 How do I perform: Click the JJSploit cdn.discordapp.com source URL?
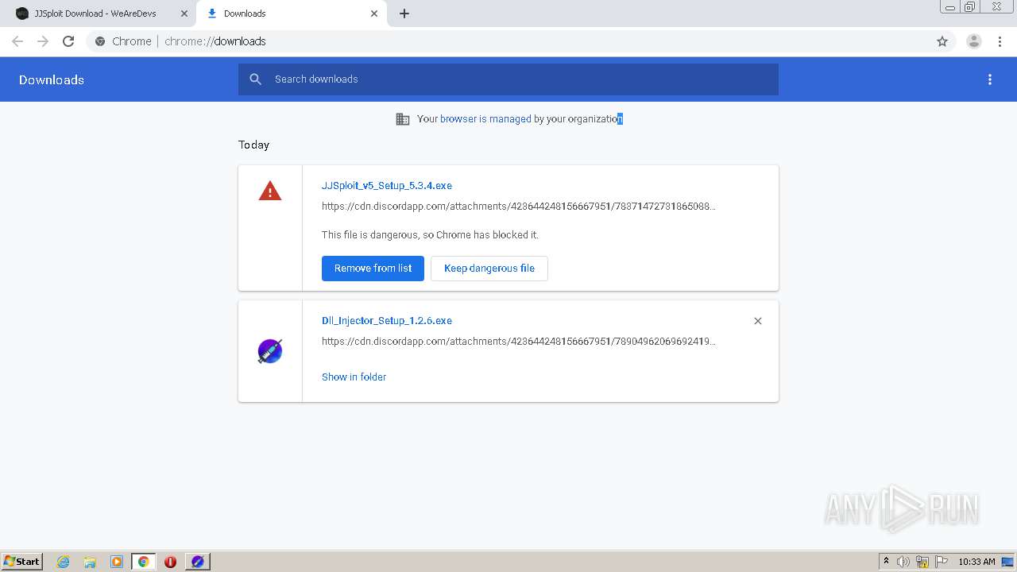tap(519, 207)
